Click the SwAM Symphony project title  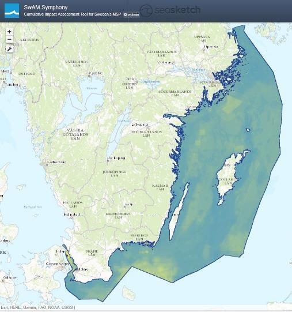[x=45, y=7]
